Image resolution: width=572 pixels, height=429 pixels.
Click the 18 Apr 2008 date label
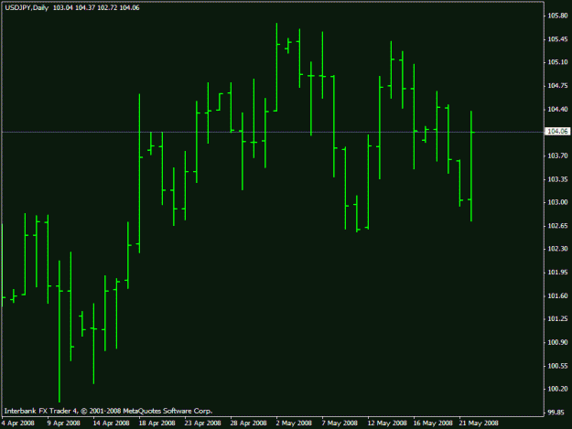156,424
